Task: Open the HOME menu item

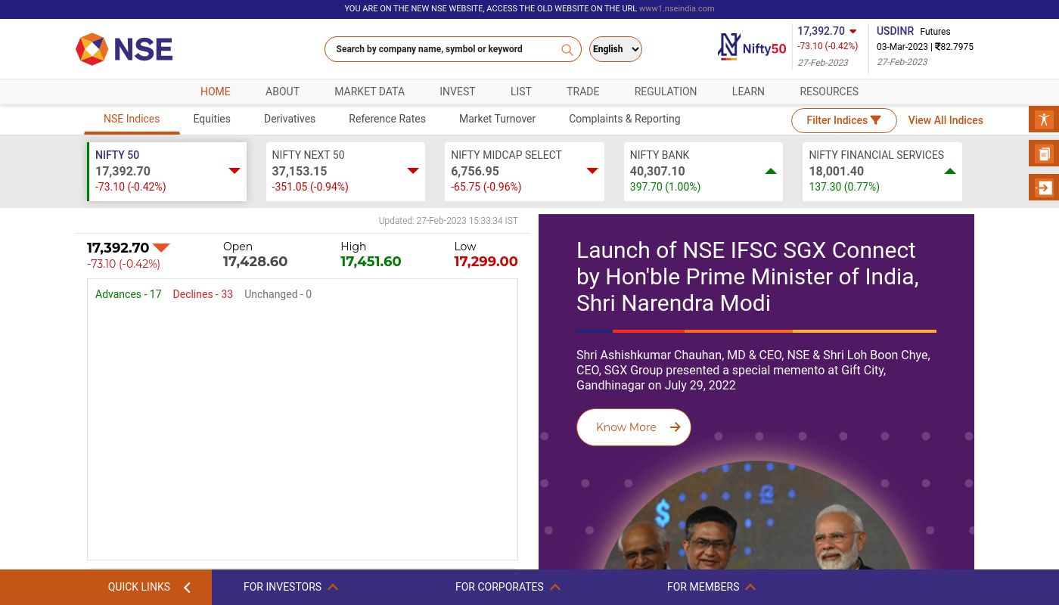Action: tap(216, 92)
